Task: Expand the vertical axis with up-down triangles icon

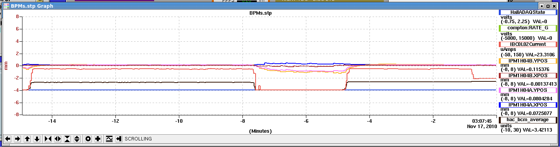Action: coord(77,139)
